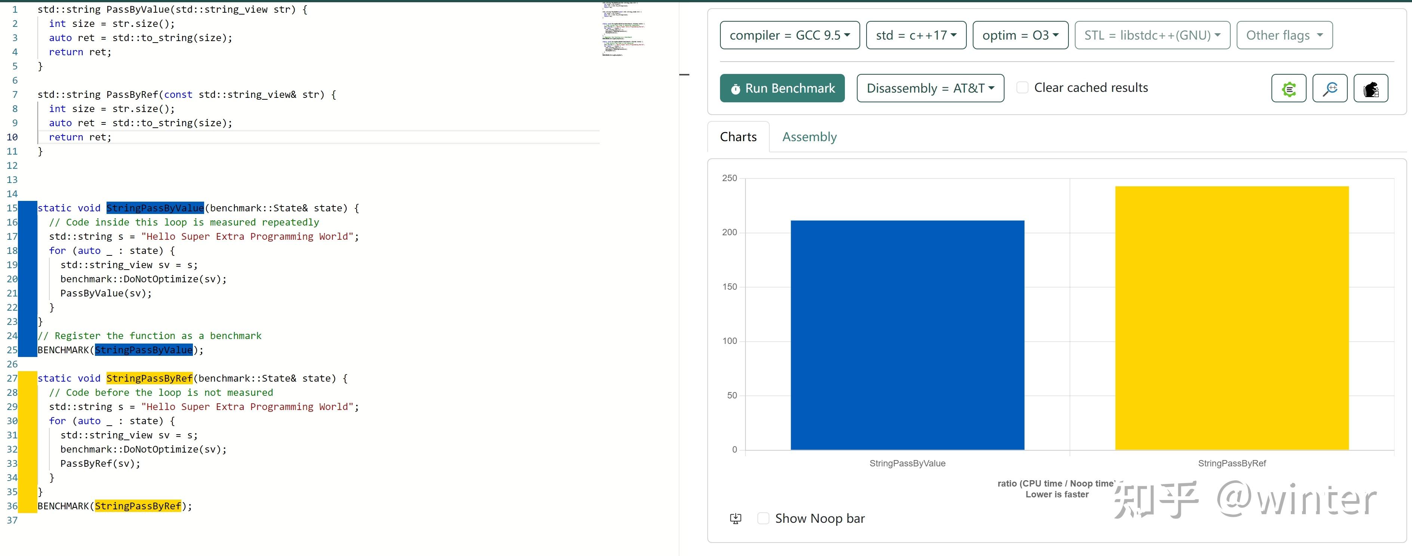Open code in Compiler Explorer via gear icon

tap(1289, 88)
